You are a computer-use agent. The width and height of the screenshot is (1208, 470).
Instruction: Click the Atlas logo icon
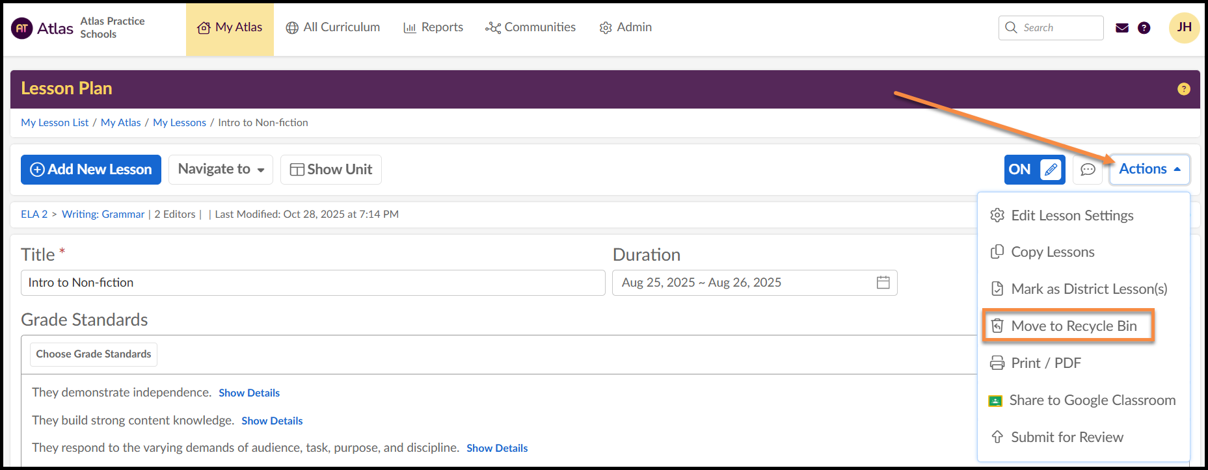pyautogui.click(x=22, y=28)
